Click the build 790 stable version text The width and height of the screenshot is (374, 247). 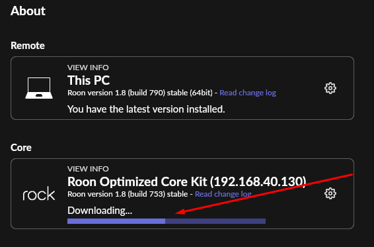pyautogui.click(x=140, y=93)
